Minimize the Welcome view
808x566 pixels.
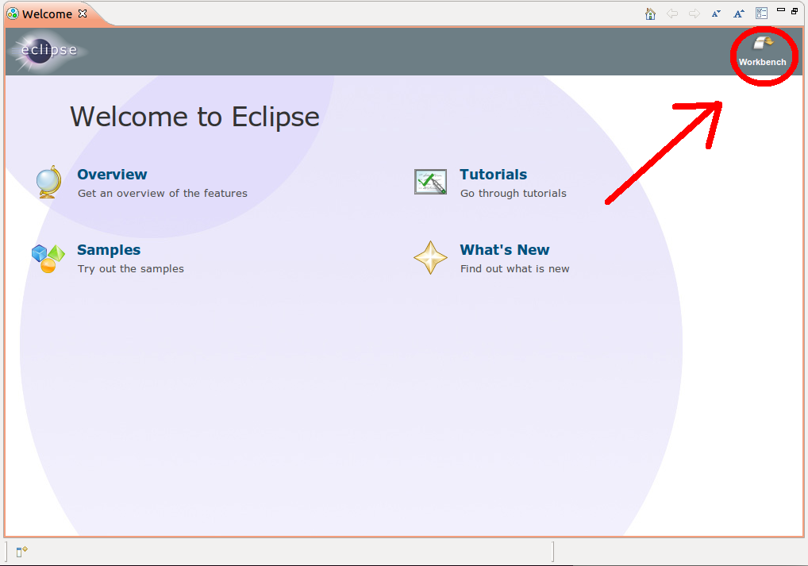[x=781, y=10]
